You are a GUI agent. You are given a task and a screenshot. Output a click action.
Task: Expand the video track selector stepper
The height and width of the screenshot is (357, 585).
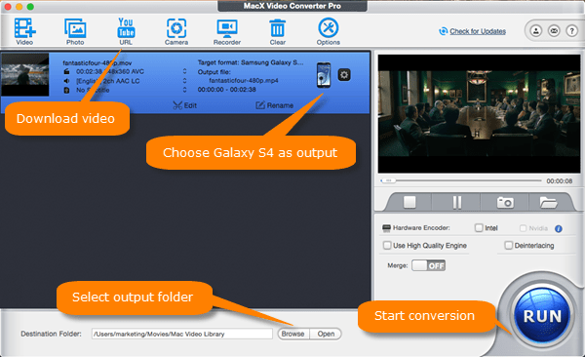[x=184, y=71]
